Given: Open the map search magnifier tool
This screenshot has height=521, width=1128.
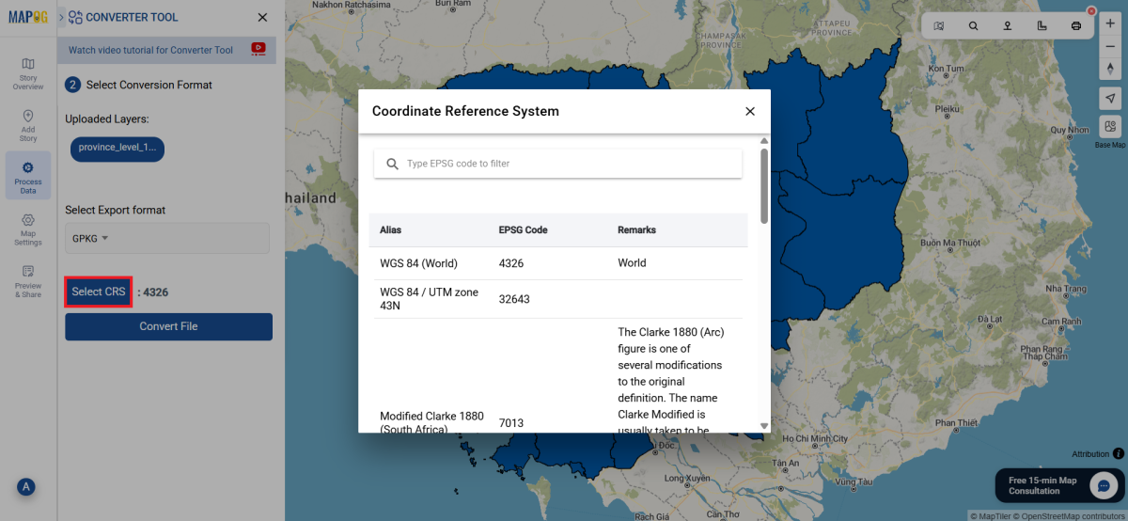Looking at the screenshot, I should [973, 26].
